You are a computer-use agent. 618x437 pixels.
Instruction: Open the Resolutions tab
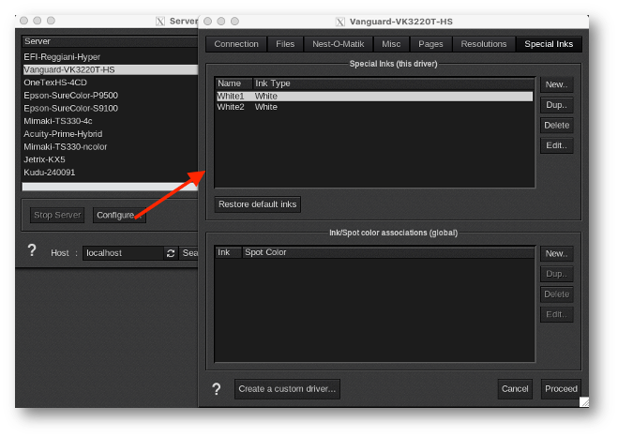tap(484, 44)
